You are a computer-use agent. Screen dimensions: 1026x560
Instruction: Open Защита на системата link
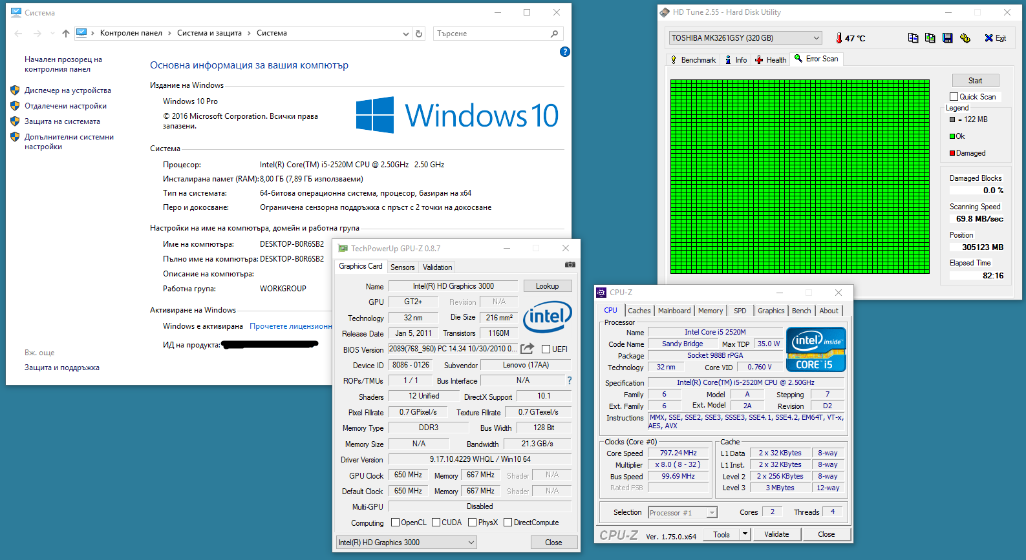coord(62,121)
